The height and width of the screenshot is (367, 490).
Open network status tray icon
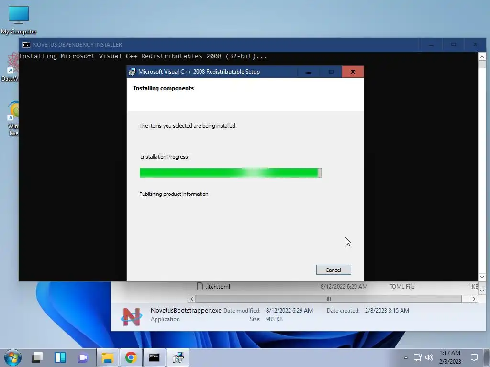(418, 357)
